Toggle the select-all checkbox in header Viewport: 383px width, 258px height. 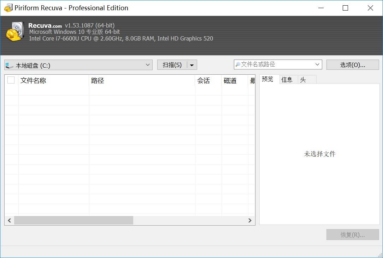click(x=11, y=80)
